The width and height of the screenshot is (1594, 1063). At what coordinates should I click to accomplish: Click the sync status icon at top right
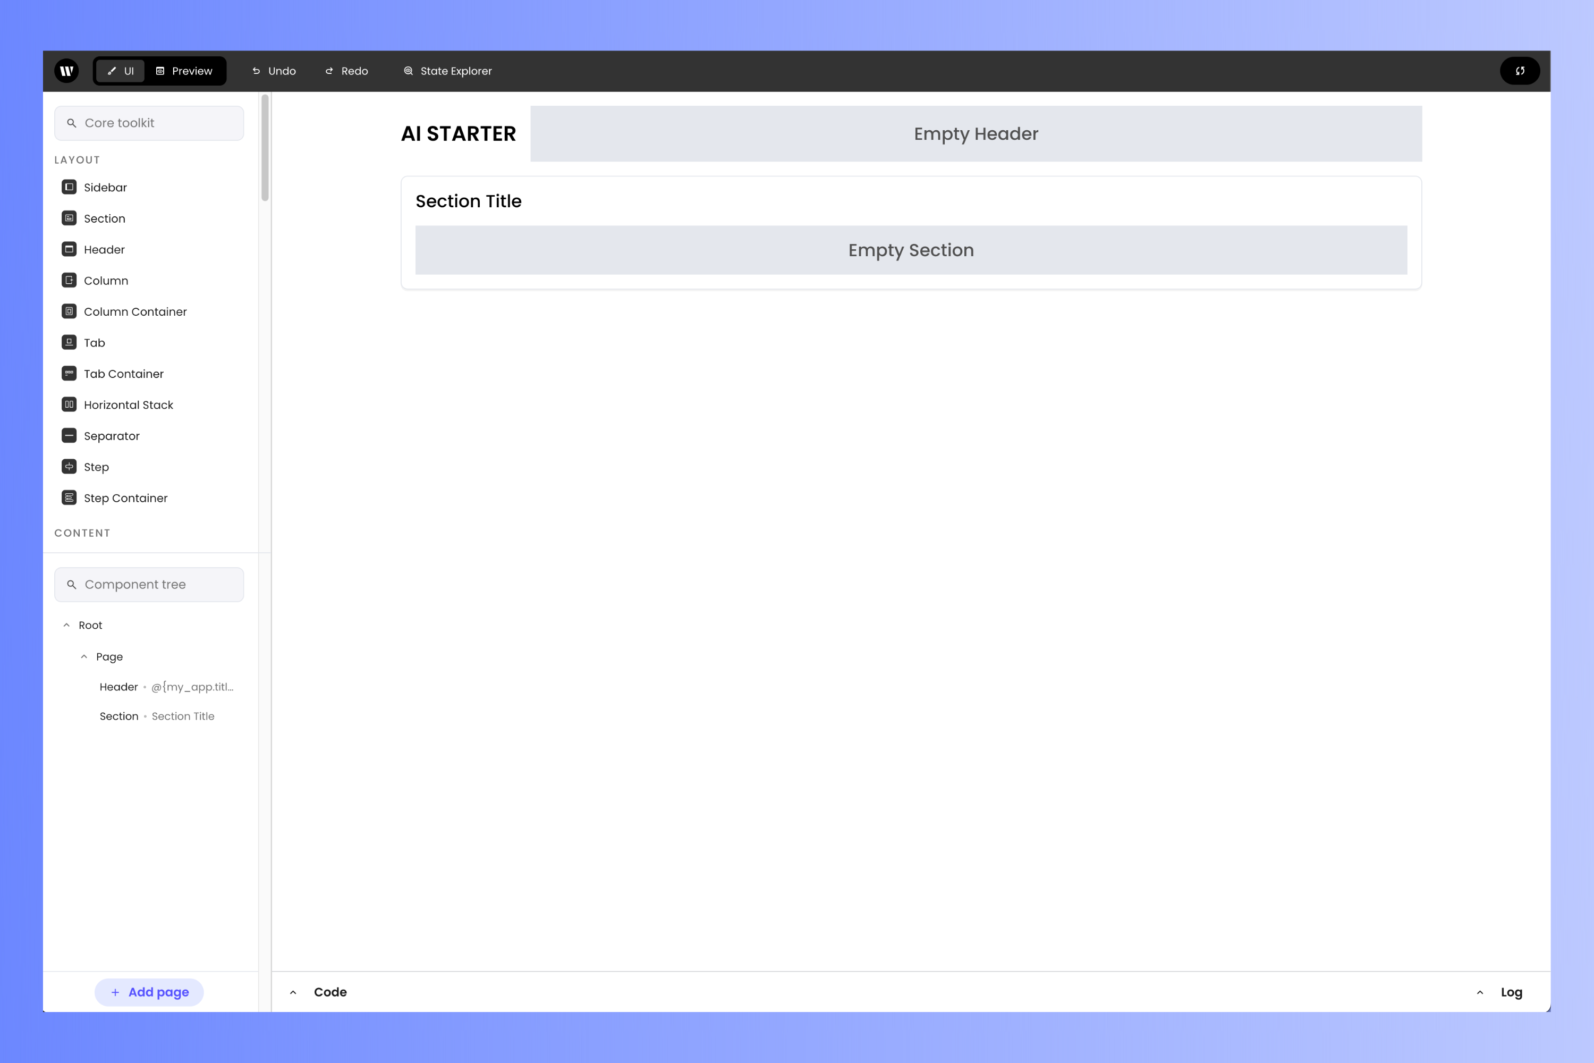coord(1520,71)
